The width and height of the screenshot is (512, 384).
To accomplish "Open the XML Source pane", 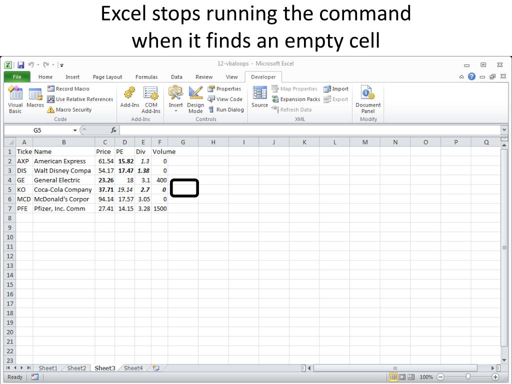I will [x=259, y=97].
